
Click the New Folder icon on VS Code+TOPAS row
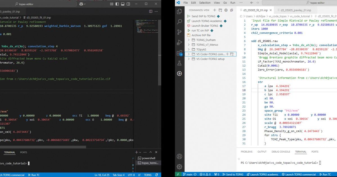(232, 54)
